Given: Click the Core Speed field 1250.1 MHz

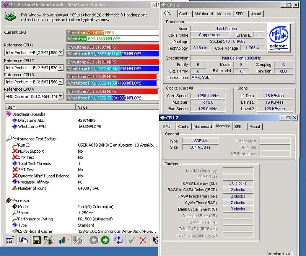Looking at the screenshot, I should tap(208, 96).
